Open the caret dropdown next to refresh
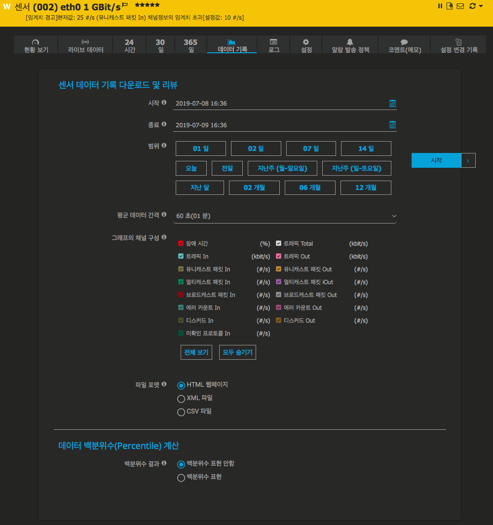The image size is (493, 525). coord(481,6)
